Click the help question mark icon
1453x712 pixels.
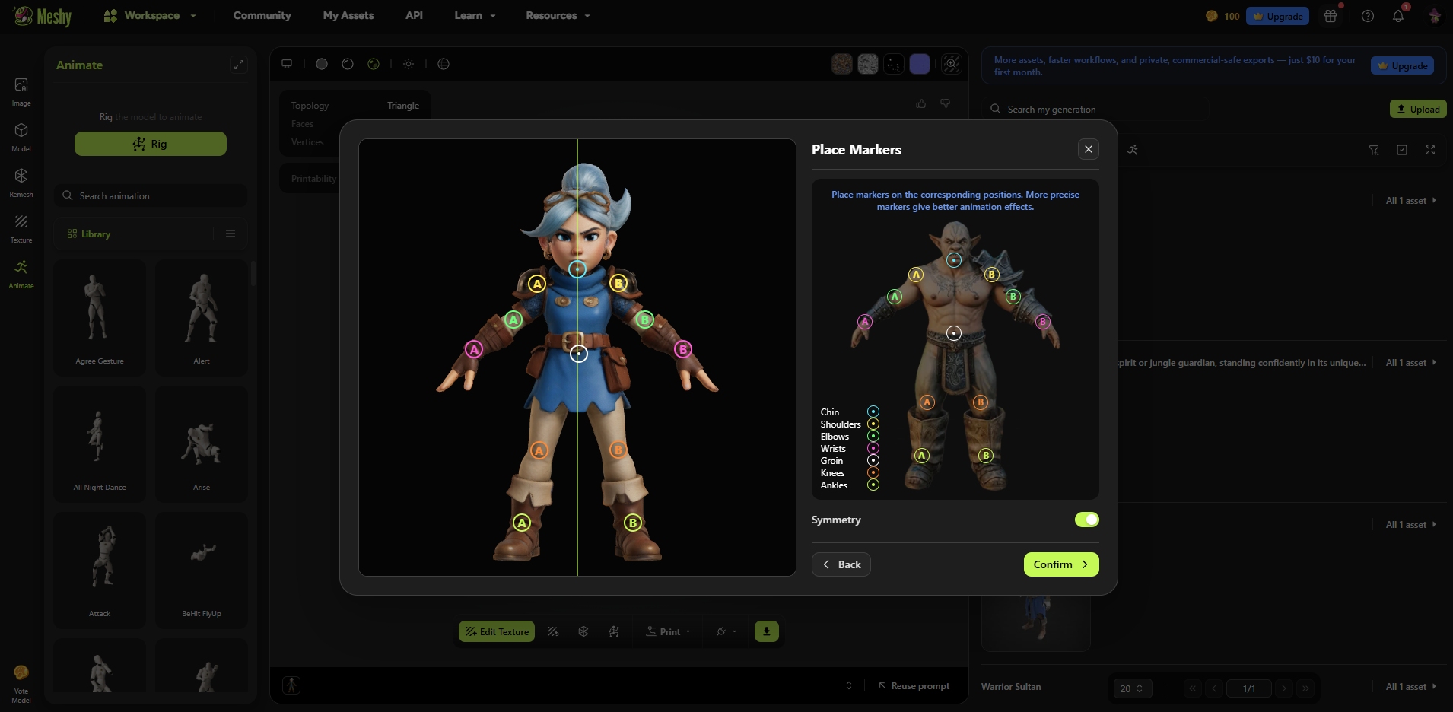click(1367, 16)
